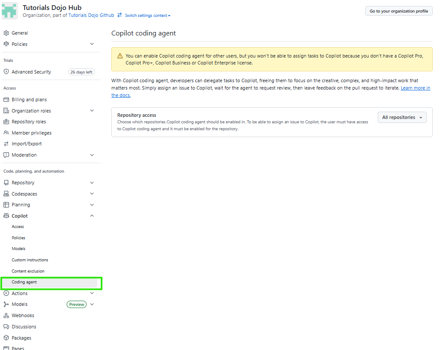Click the Tutorials Dojo Hub organization avatar

click(x=9, y=10)
